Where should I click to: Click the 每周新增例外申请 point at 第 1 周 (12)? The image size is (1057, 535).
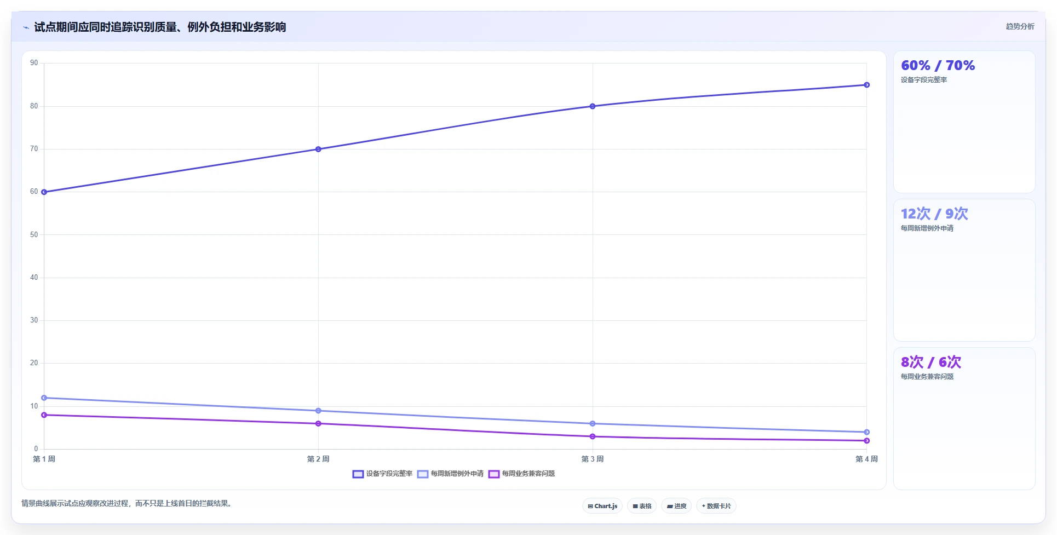coord(44,398)
